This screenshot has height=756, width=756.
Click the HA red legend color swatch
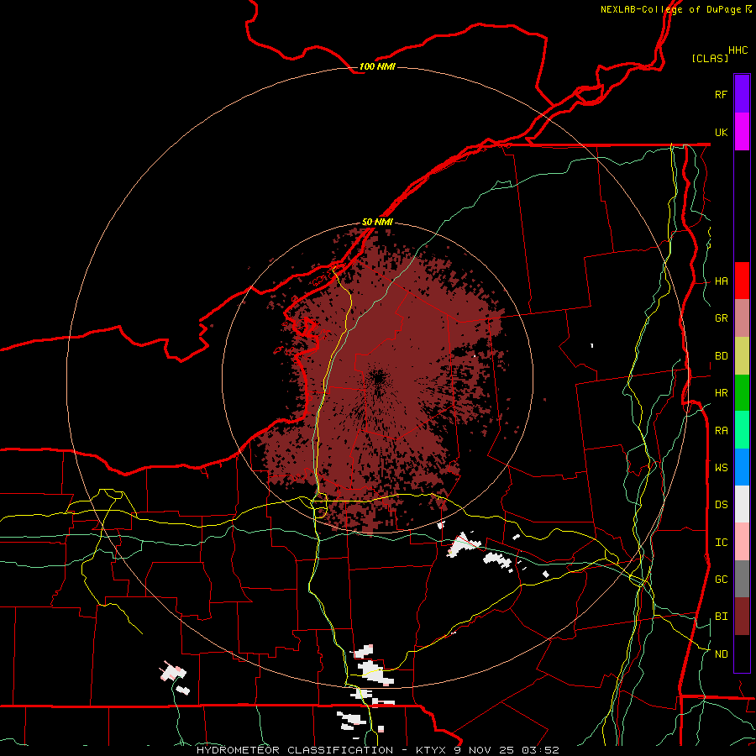[x=742, y=281]
